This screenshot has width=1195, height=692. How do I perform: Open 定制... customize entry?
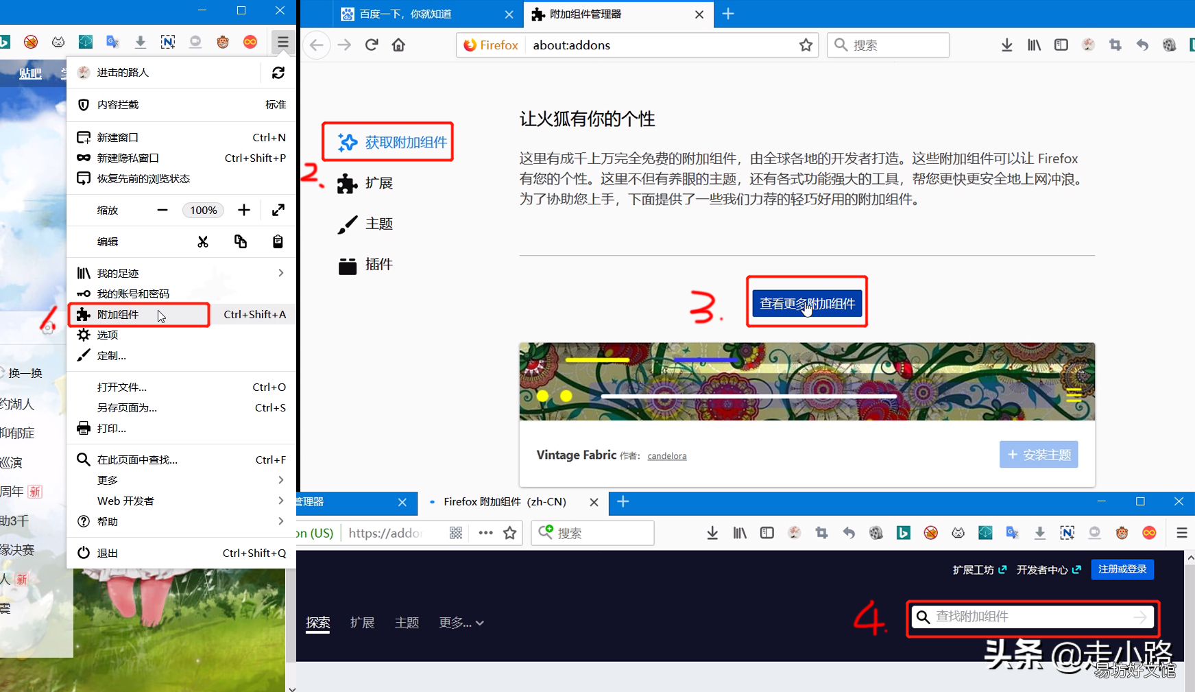coord(182,355)
